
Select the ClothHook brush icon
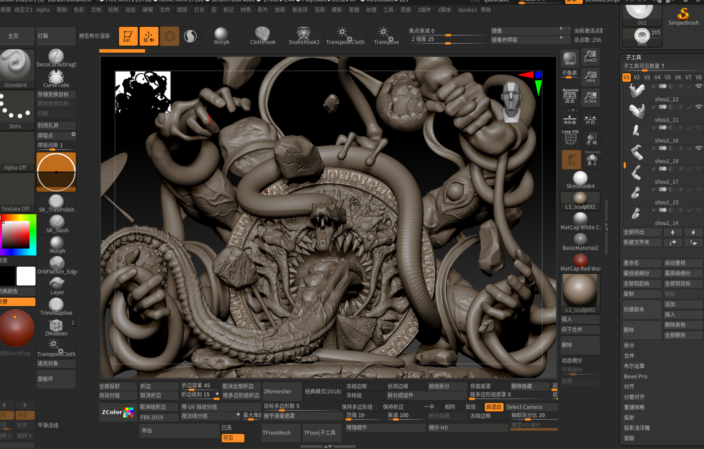(x=262, y=34)
